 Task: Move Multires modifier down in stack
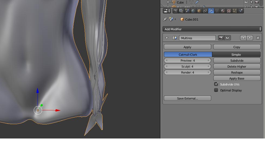250,38
